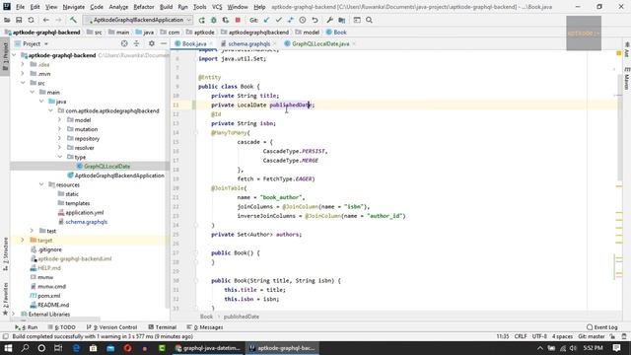Screen dimensions: 631x355
Task: Expand the test folder
Action: pyautogui.click(x=32, y=231)
